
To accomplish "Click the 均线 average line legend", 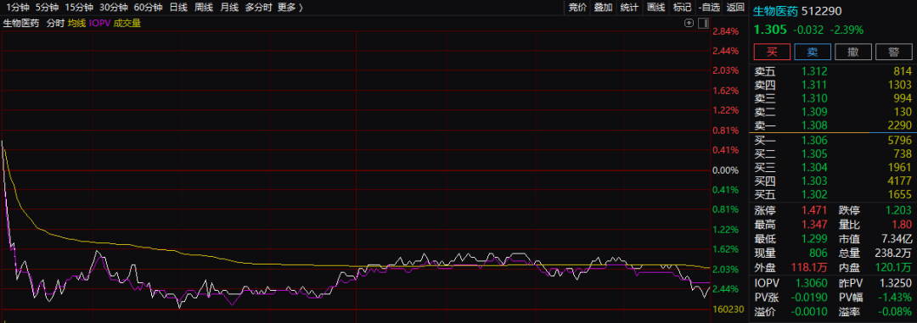I will pos(76,24).
